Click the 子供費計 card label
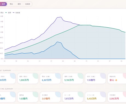 point(113,95)
